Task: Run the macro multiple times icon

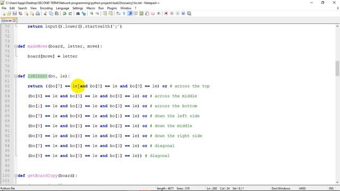Action: click(x=183, y=13)
